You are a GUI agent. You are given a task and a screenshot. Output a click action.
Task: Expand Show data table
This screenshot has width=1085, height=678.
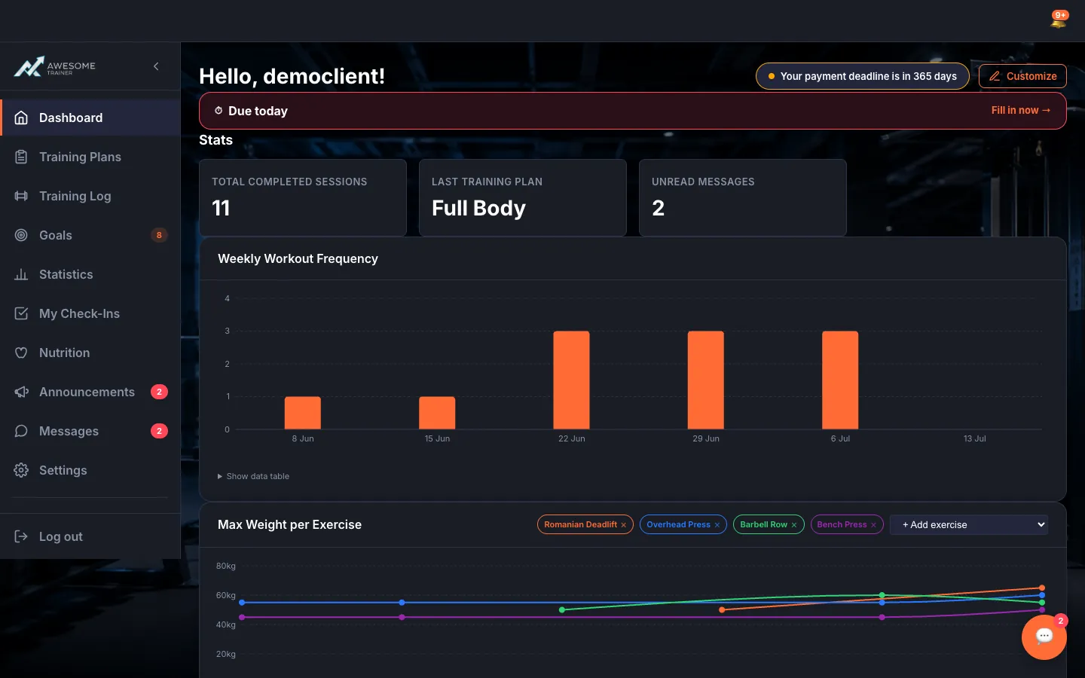[x=254, y=476]
